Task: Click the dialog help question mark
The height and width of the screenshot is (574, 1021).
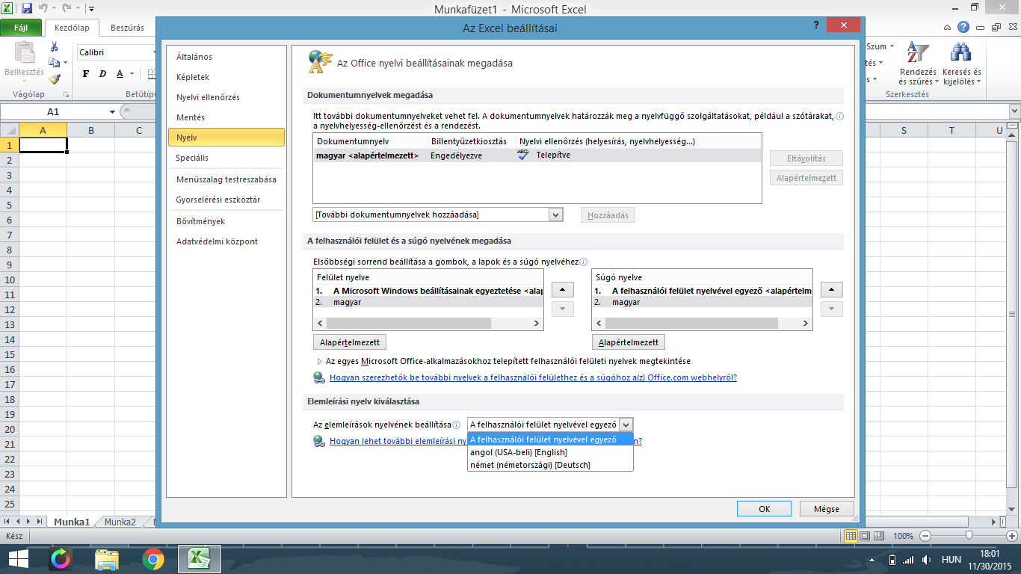Action: pos(815,25)
